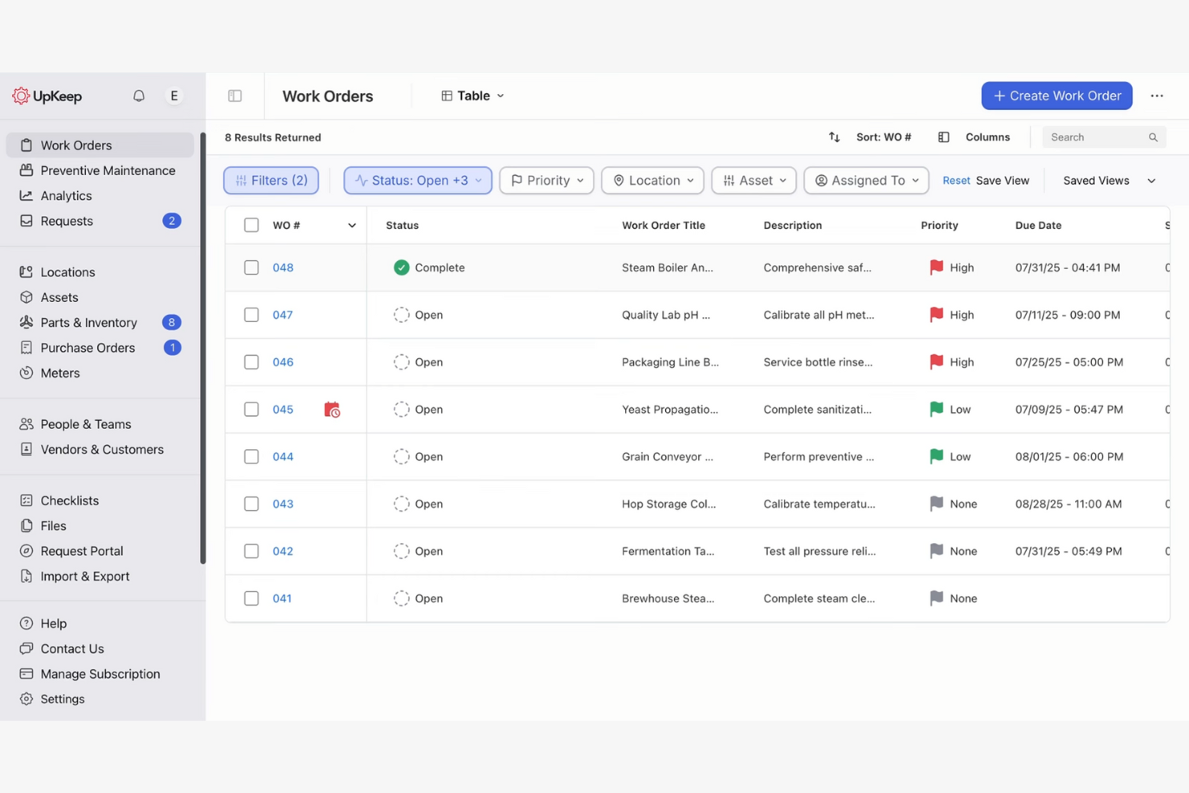Check the box for work order 042
This screenshot has height=793, width=1189.
pyautogui.click(x=251, y=551)
